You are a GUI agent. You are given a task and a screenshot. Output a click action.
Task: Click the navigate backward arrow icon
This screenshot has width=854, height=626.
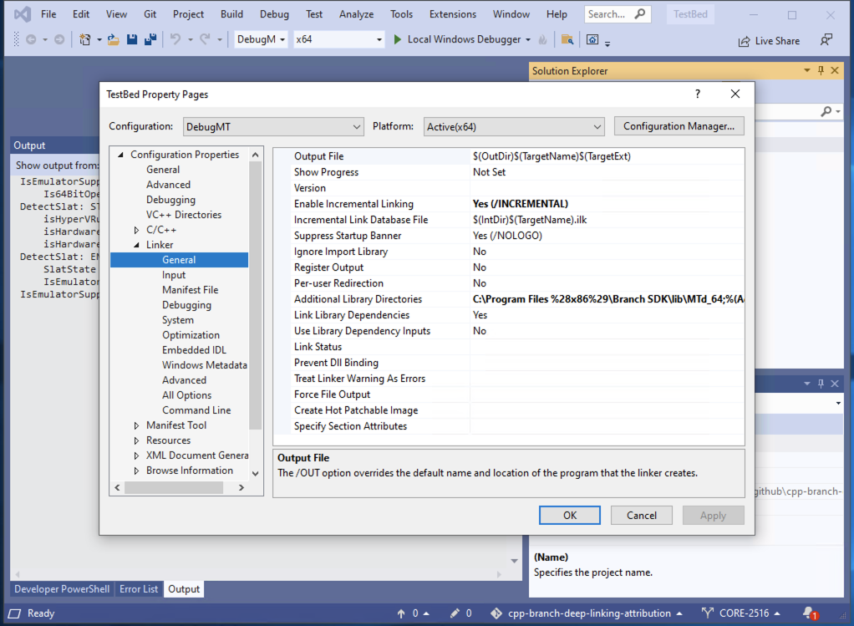click(31, 39)
